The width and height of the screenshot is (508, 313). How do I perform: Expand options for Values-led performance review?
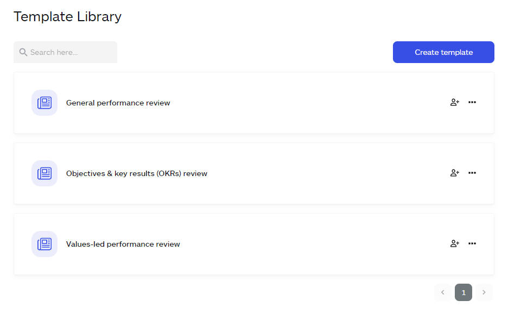click(x=472, y=243)
